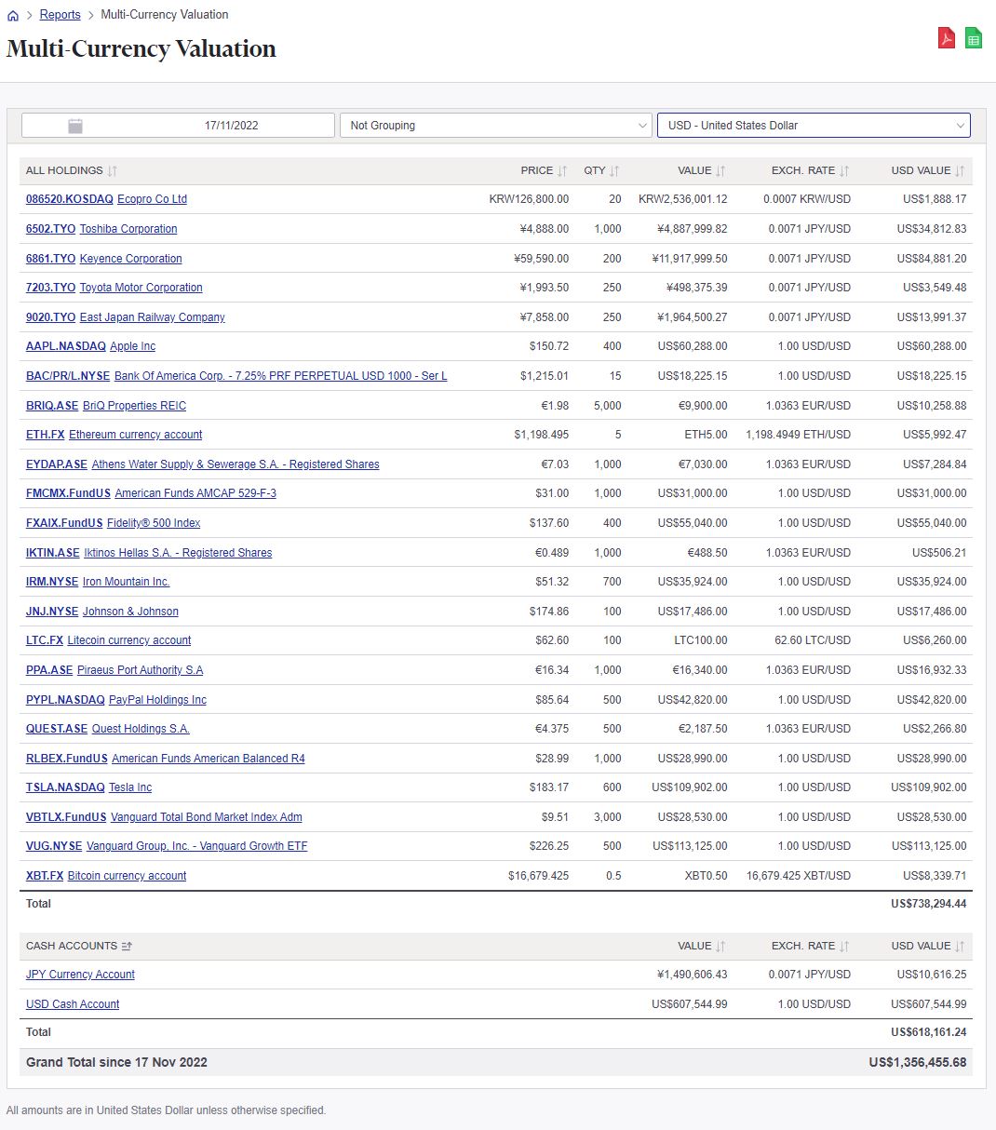This screenshot has width=996, height=1130.
Task: Open 6502.TYO ticker link
Action: pos(51,229)
